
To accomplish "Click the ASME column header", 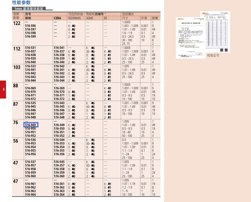I will click(90, 18).
